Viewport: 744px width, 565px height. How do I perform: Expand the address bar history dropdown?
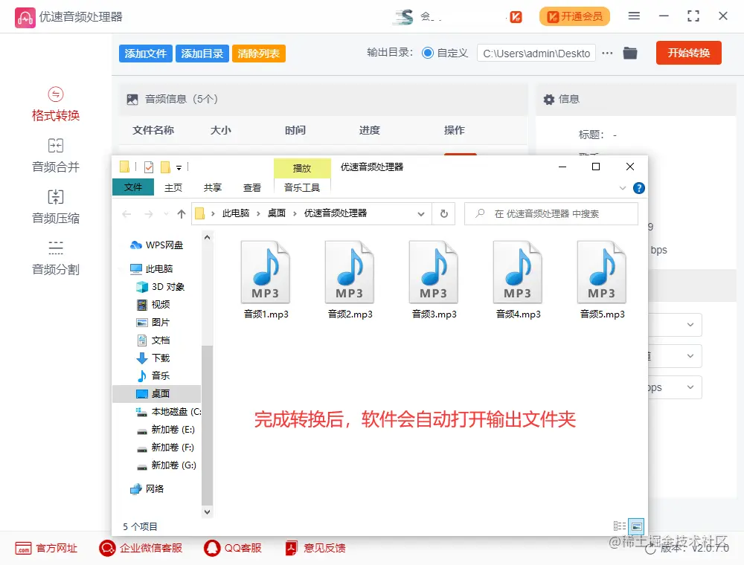(x=420, y=214)
